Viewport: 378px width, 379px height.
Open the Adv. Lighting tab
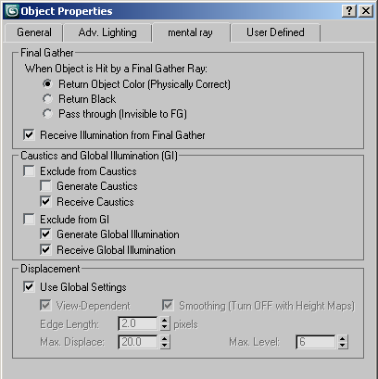pos(107,32)
